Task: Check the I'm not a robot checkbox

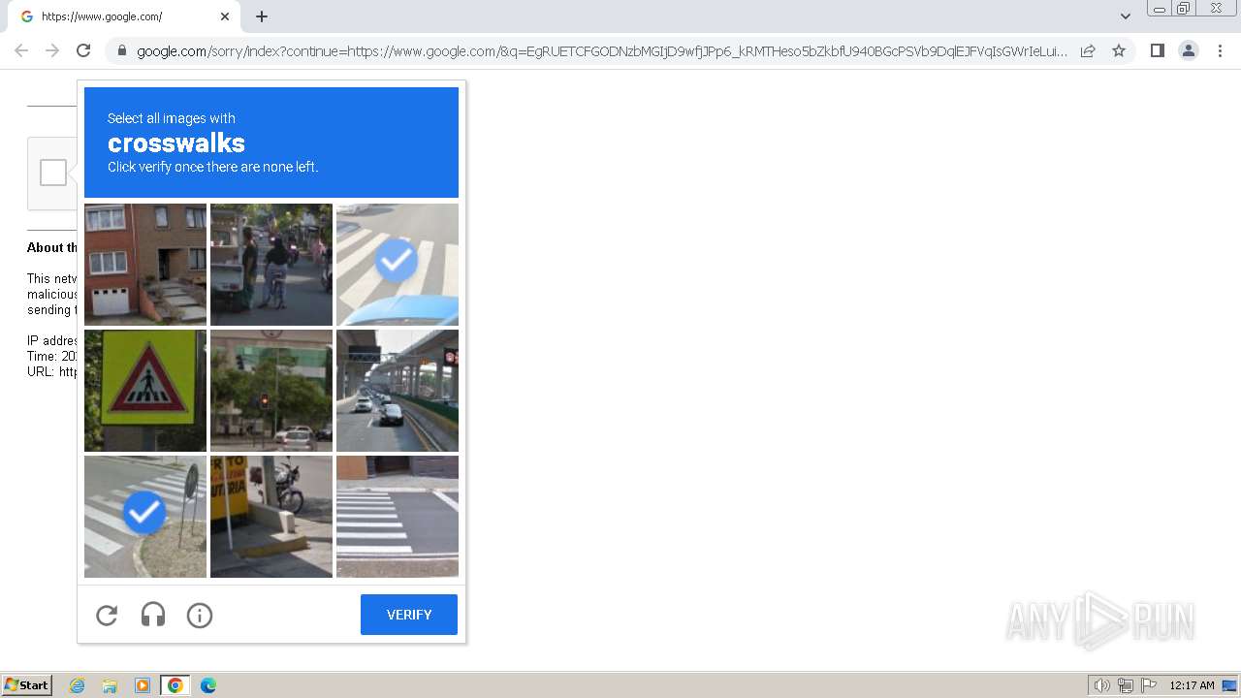Action: [53, 173]
